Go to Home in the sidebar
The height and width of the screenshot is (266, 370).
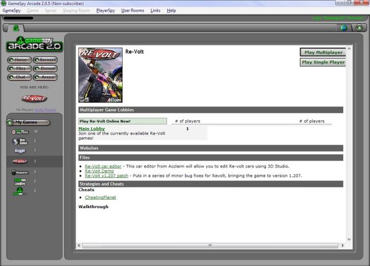(x=20, y=60)
